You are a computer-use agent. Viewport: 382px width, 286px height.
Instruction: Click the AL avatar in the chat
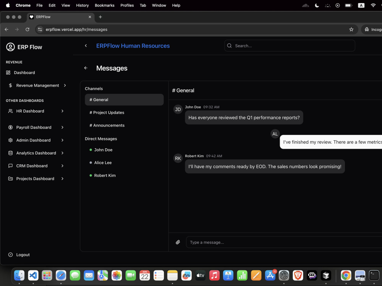(275, 134)
